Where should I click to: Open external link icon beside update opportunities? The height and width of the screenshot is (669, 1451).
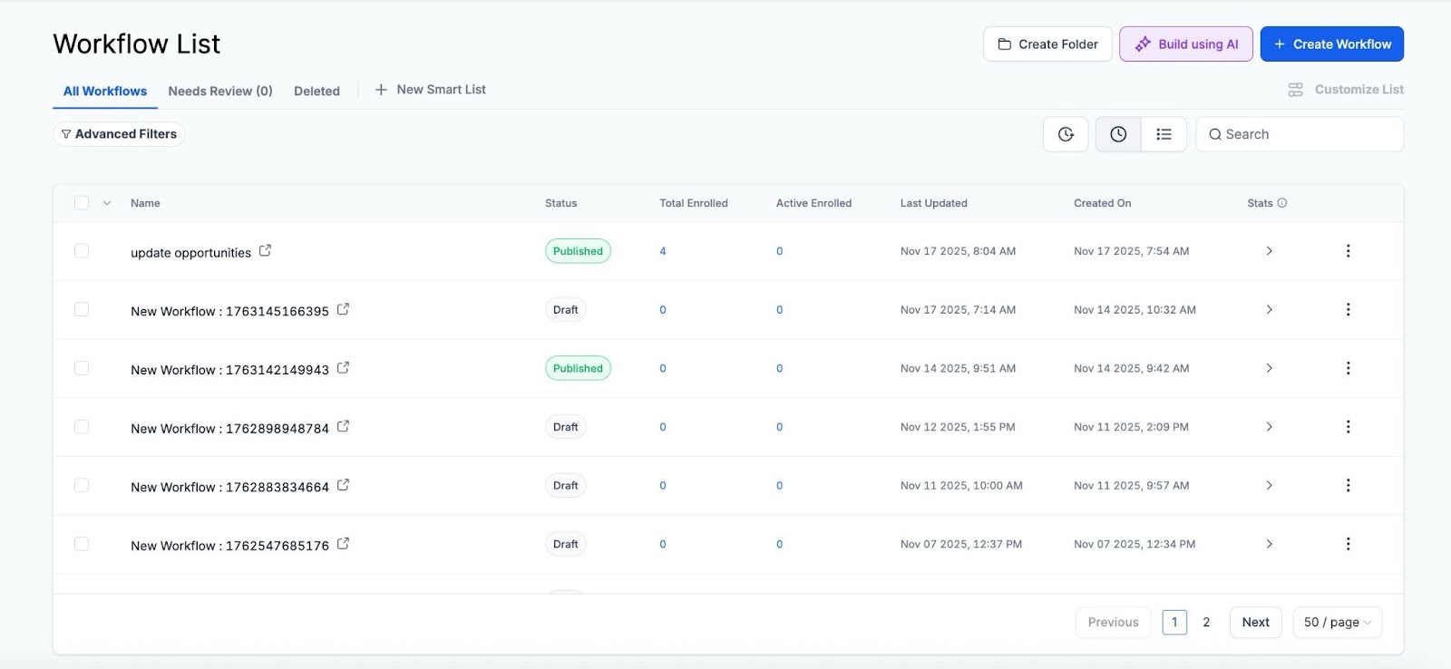tap(265, 251)
